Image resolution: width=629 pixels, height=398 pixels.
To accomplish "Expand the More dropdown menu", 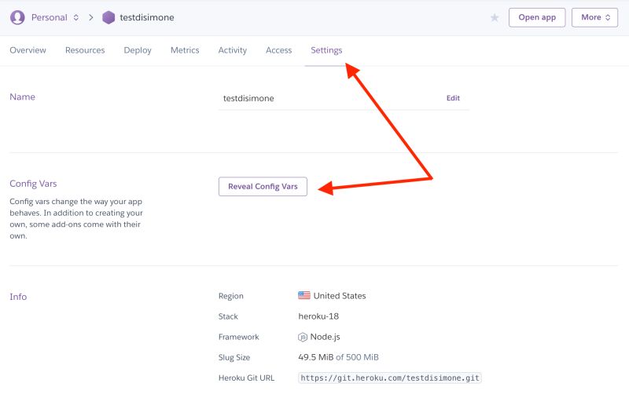I will [x=594, y=17].
